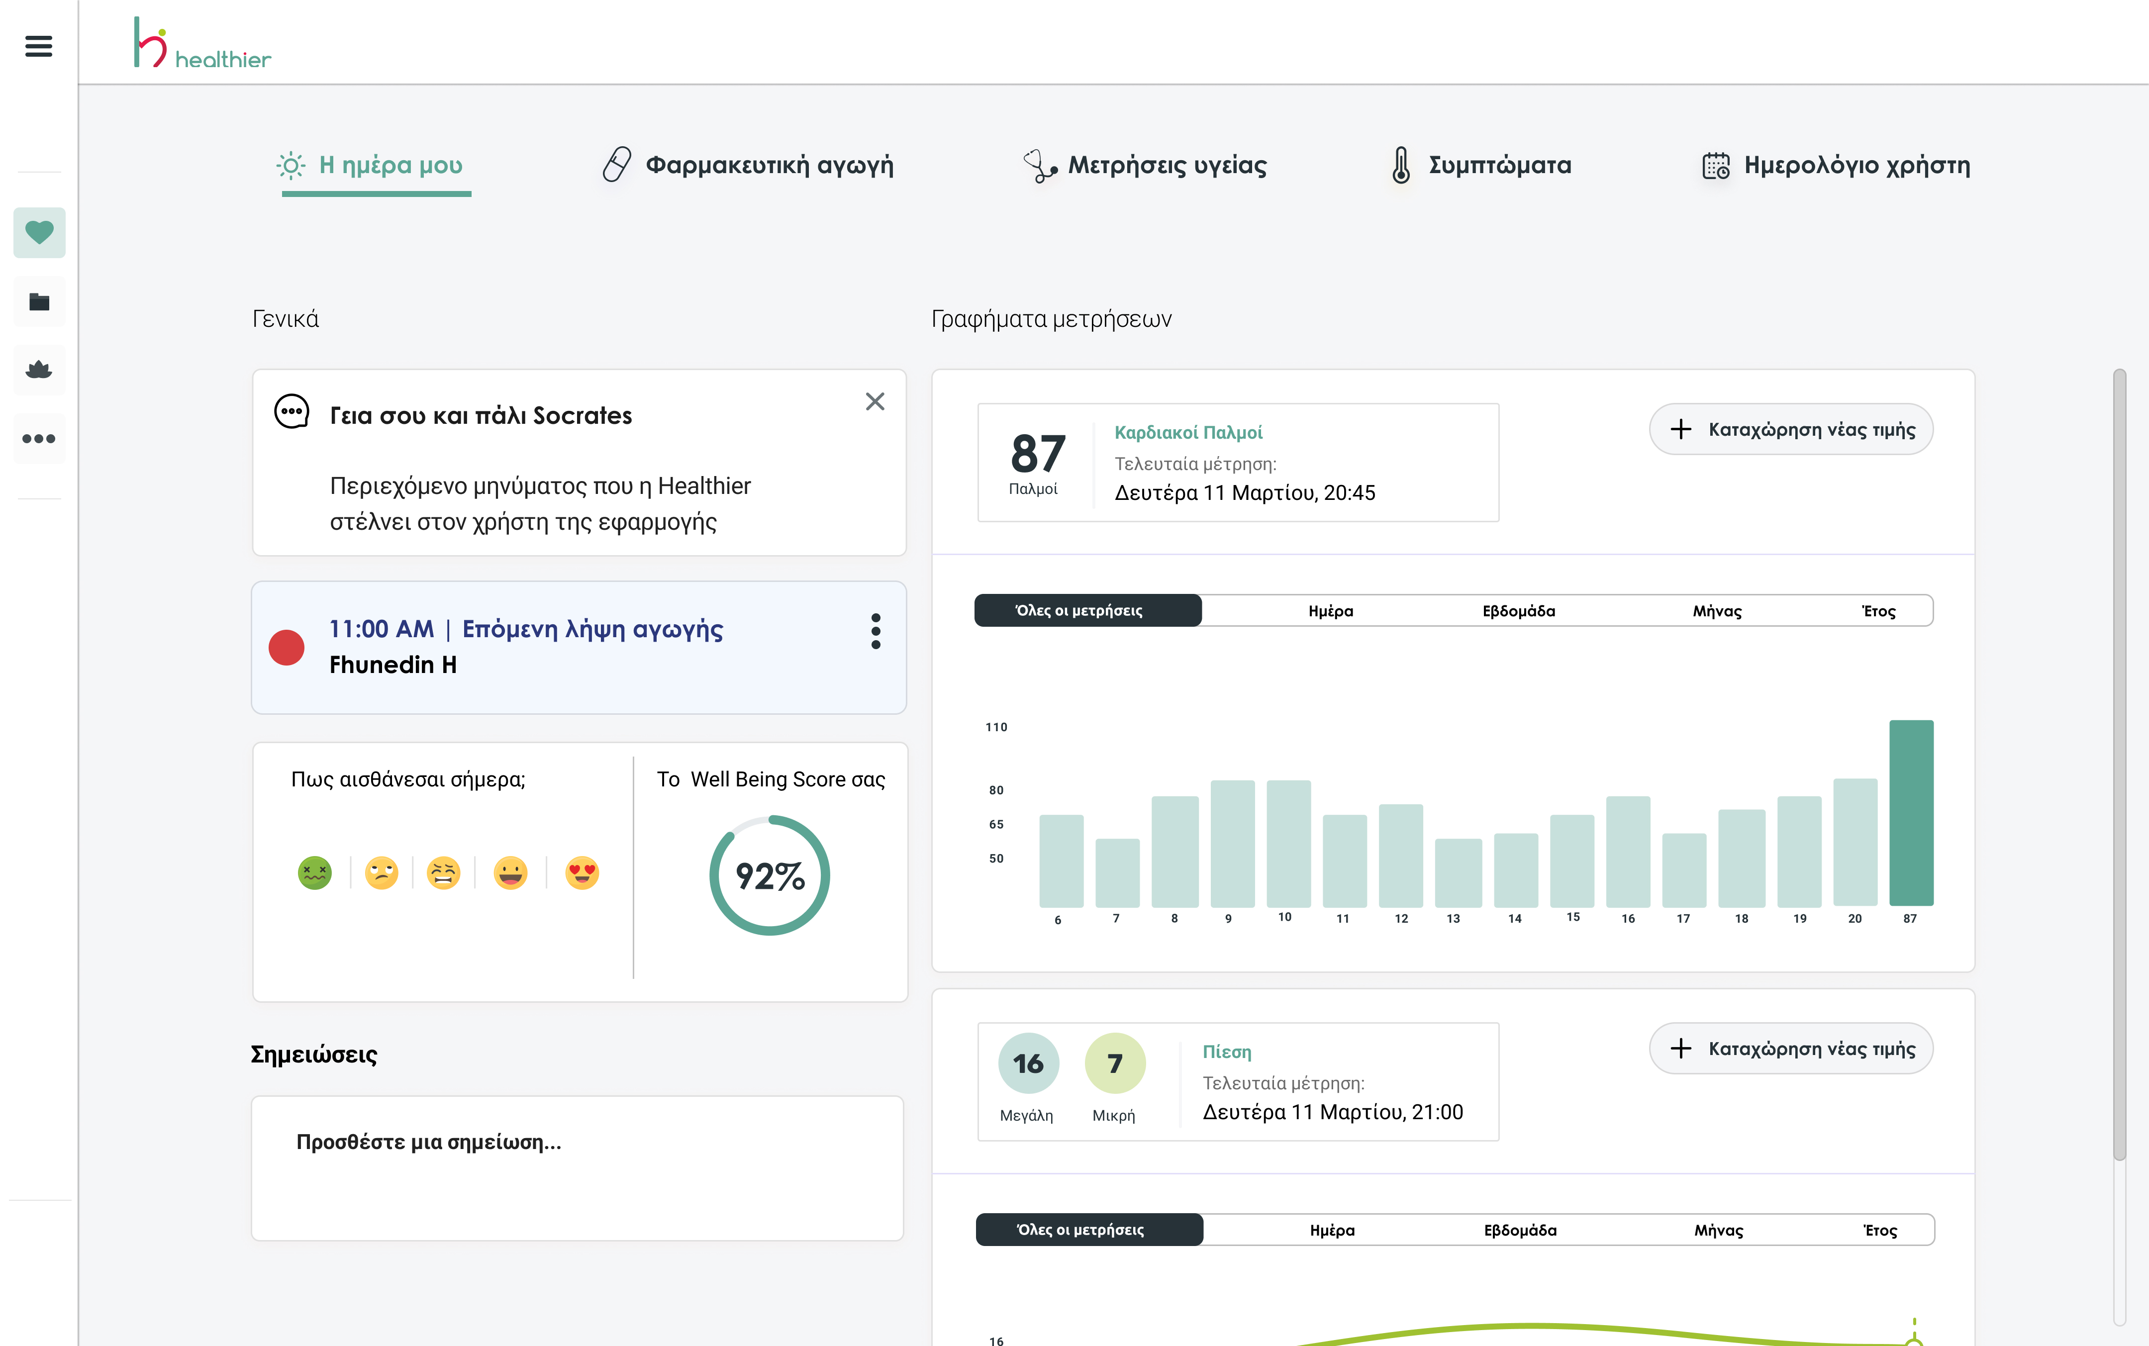Dismiss the greeting message for Socrates
2149x1346 pixels.
click(875, 401)
